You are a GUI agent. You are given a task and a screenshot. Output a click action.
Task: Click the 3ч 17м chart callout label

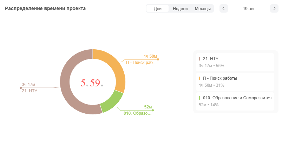[x=29, y=85]
